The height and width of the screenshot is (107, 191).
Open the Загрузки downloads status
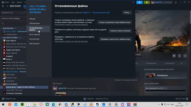pos(96,99)
